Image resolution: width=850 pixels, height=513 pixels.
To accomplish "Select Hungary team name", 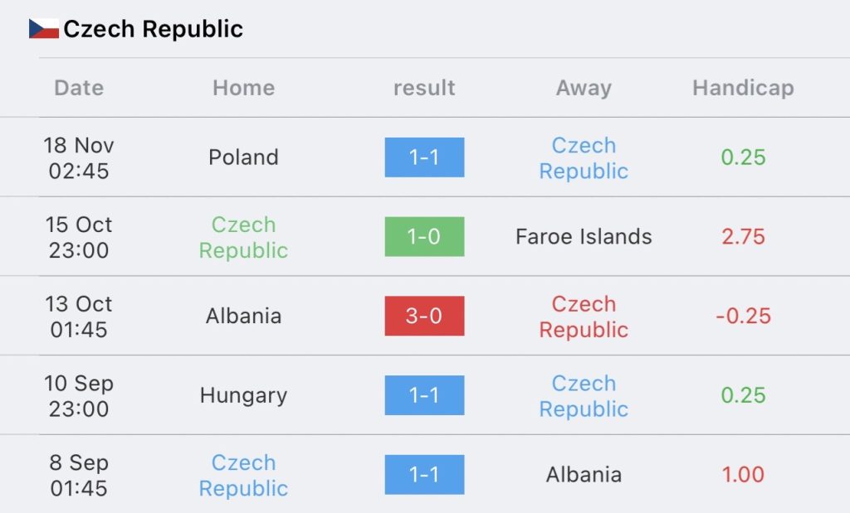I will 243,395.
